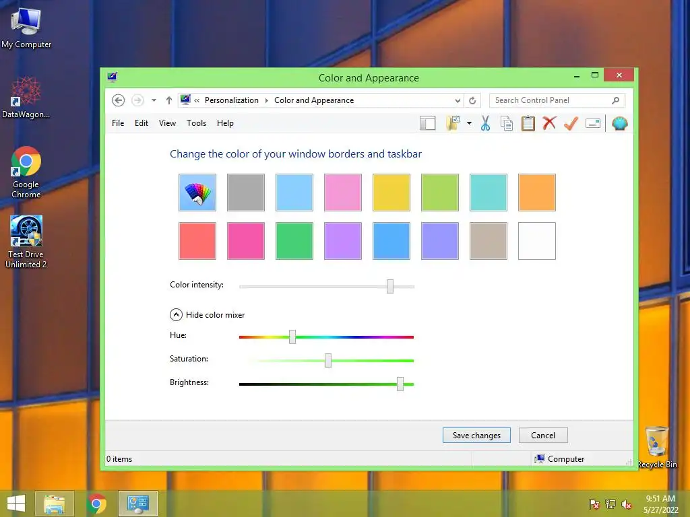Click the Rename toolbar icon

(593, 124)
